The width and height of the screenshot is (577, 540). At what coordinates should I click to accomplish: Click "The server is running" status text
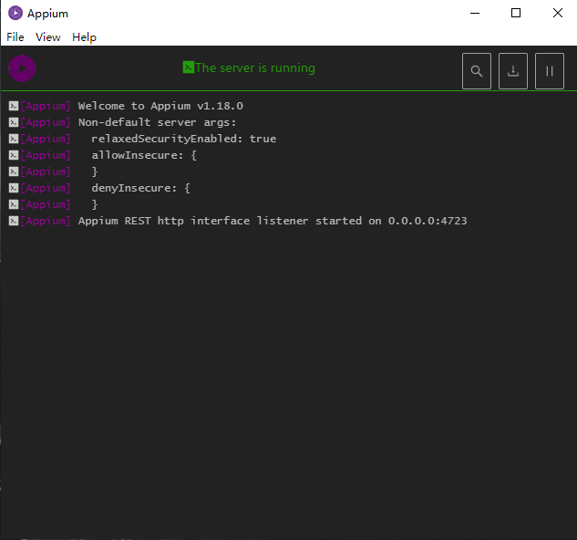[255, 67]
